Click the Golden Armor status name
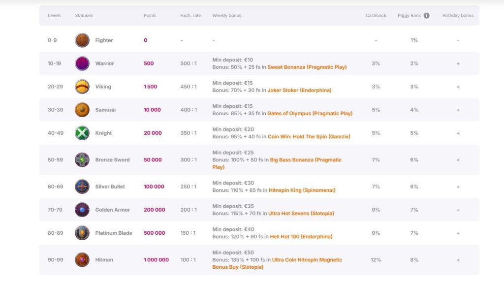The width and height of the screenshot is (504, 284). [x=113, y=210]
